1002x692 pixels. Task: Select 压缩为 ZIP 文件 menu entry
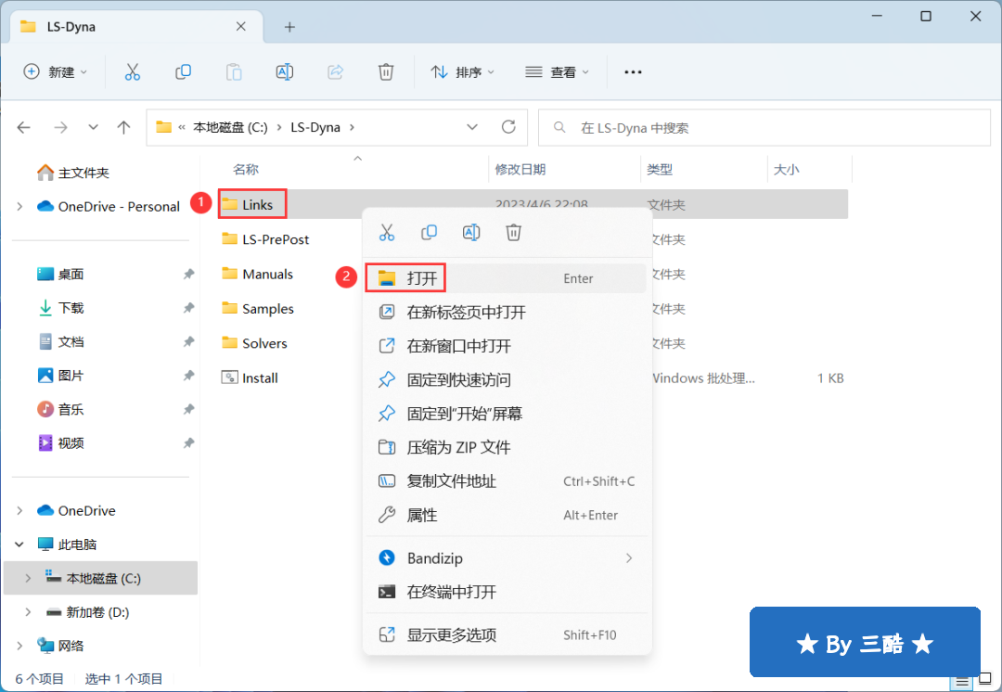(x=507, y=447)
